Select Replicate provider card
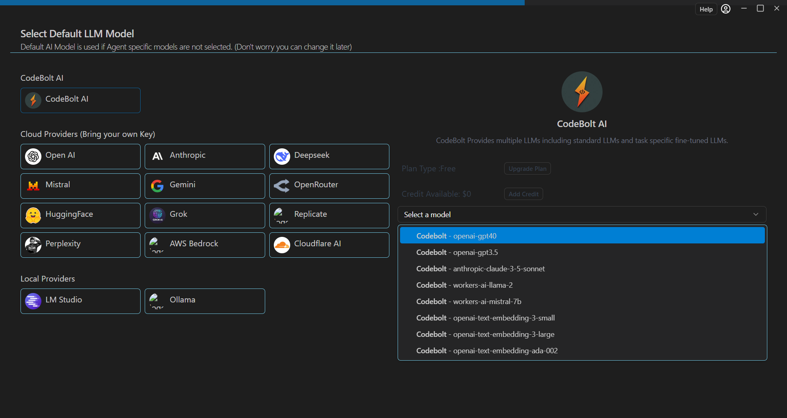Viewport: 787px width, 418px height. click(x=329, y=215)
